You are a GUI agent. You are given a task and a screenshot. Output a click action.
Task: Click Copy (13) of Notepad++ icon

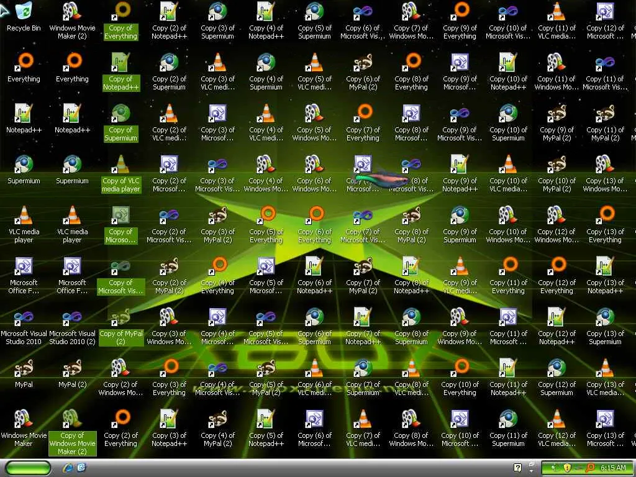pyautogui.click(x=605, y=276)
